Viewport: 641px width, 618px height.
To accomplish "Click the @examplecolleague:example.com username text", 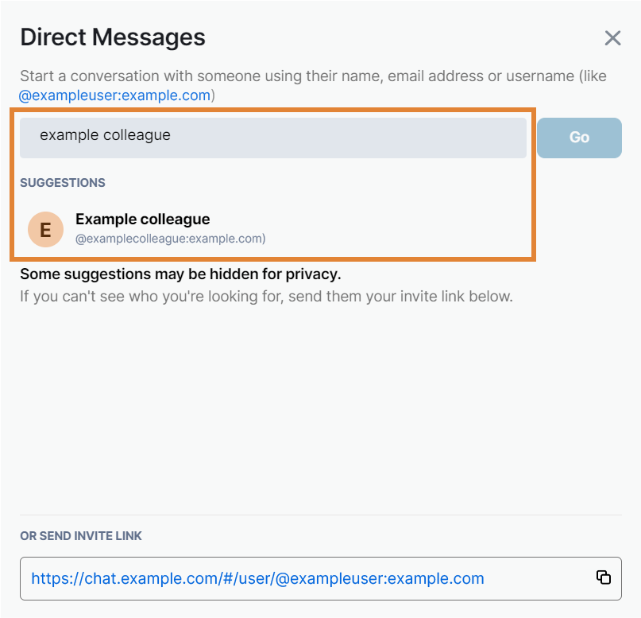I will click(170, 238).
